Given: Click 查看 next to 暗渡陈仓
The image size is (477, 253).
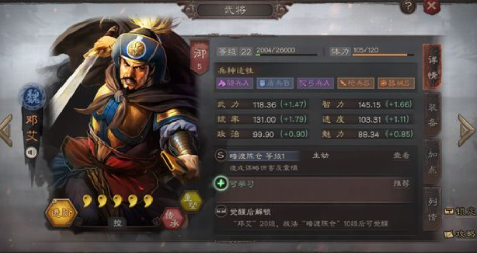Looking at the screenshot, I should [x=402, y=155].
